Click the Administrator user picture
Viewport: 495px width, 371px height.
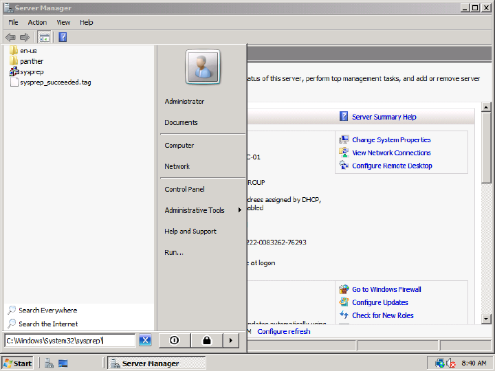(x=202, y=67)
